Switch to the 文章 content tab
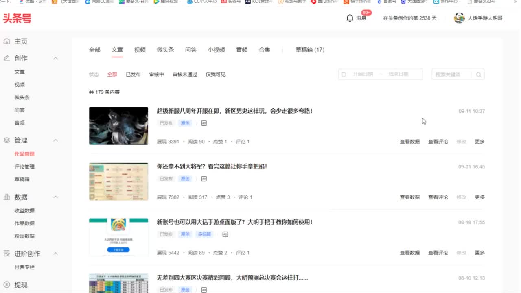Image resolution: width=521 pixels, height=293 pixels. point(117,50)
